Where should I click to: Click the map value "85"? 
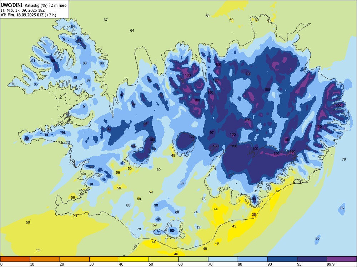tap(36, 84)
